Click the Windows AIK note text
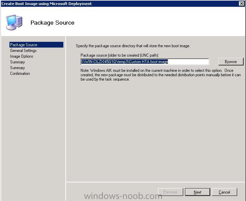Viewport: 246px width, 201px height. pyautogui.click(x=161, y=75)
